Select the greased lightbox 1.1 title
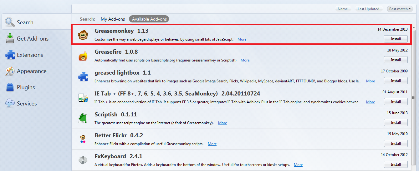 tap(123, 73)
